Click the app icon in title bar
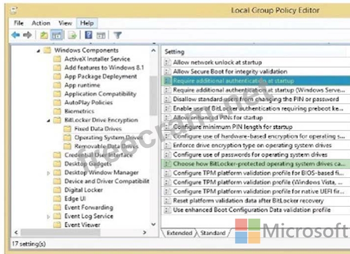 coord(14,10)
